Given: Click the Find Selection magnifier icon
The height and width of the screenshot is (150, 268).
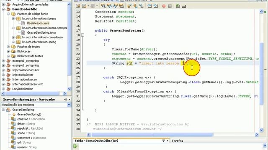Looking at the screenshot, I should 103,6.
